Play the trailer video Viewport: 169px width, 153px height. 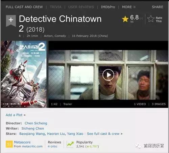[108, 75]
